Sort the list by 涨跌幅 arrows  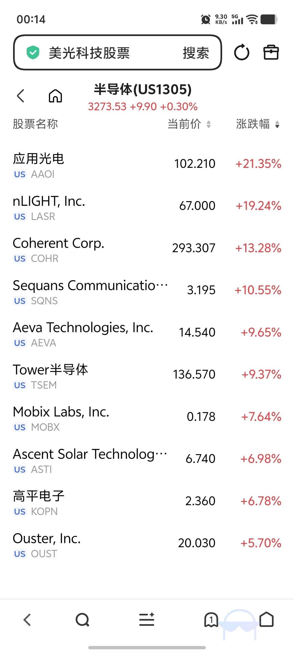click(277, 124)
